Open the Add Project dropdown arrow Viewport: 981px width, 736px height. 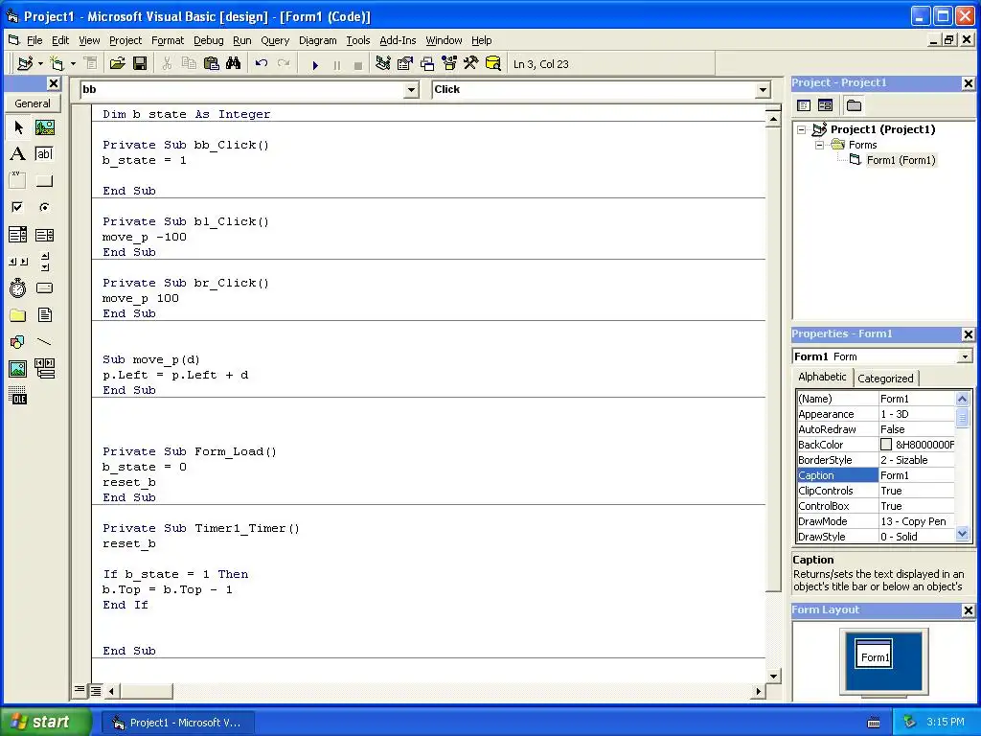40,64
